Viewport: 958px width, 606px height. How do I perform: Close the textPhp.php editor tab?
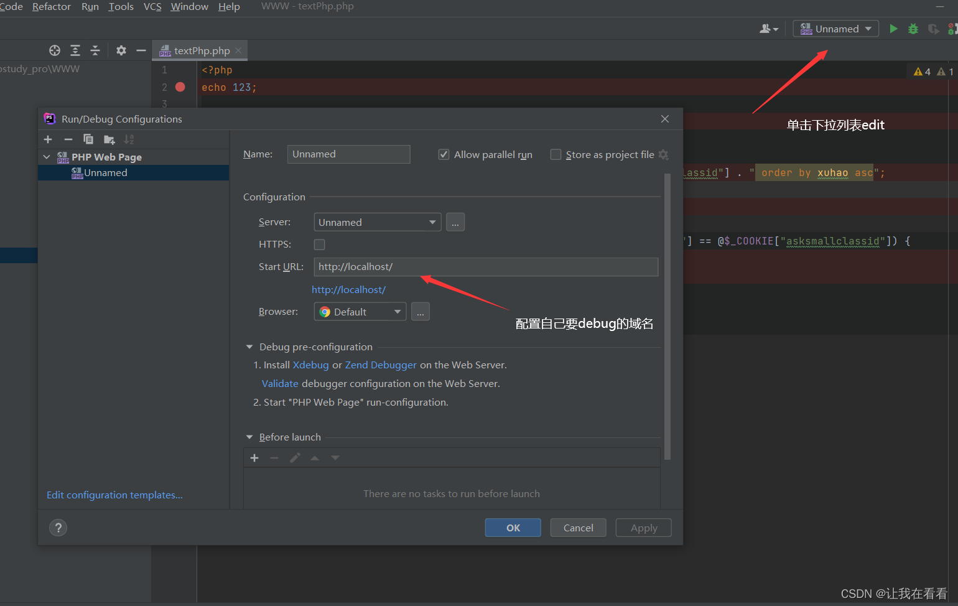click(x=238, y=50)
